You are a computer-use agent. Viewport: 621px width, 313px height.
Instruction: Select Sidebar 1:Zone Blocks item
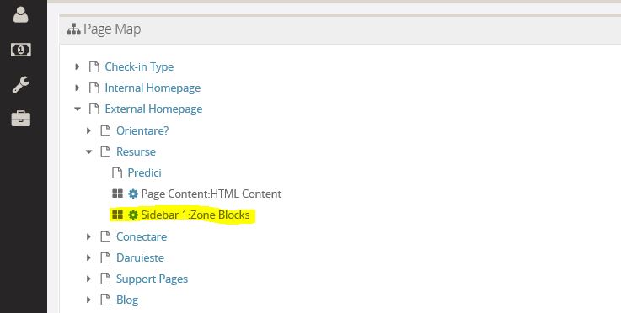195,215
